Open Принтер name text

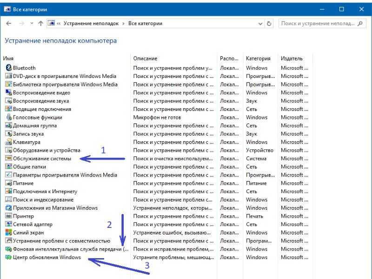[24, 216]
